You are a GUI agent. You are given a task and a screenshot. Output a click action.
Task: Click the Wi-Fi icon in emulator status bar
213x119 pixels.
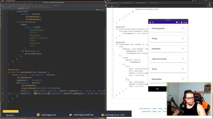pyautogui.click(x=177, y=22)
